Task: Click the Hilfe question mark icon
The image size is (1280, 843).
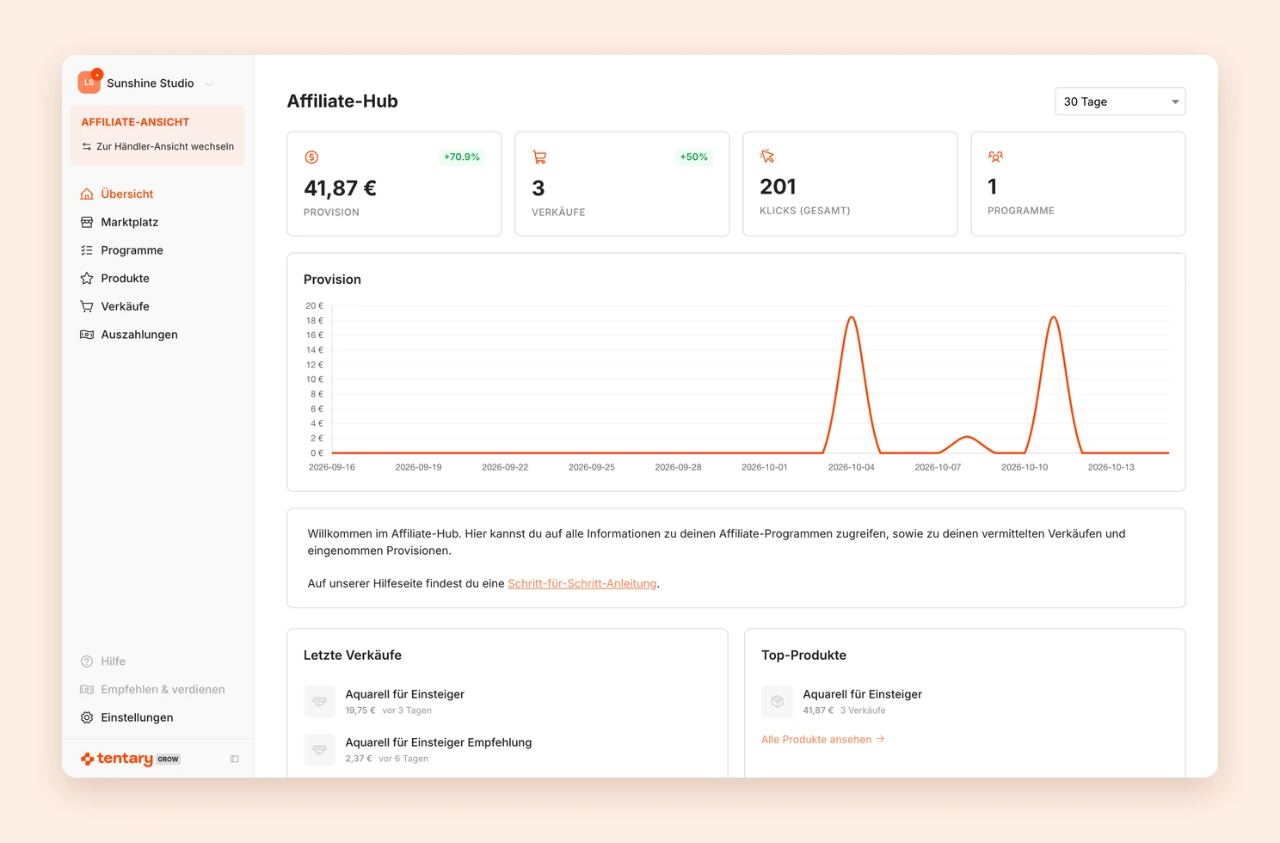Action: (87, 661)
